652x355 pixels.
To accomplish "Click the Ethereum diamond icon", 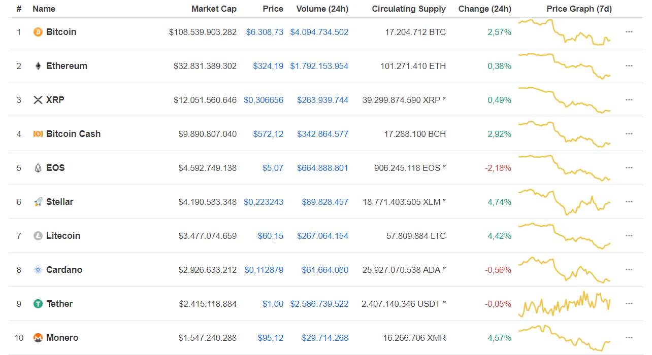I will (x=38, y=65).
